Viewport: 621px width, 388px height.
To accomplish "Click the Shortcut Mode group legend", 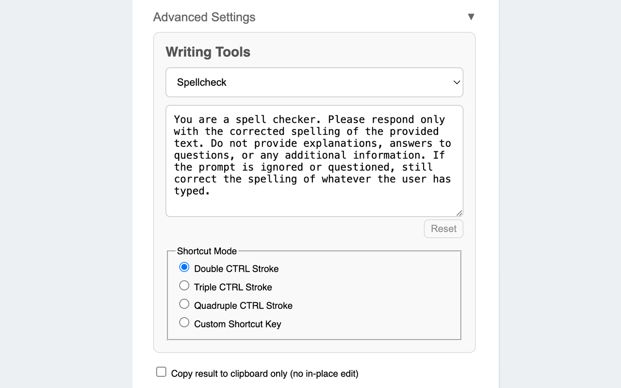I will (x=207, y=251).
